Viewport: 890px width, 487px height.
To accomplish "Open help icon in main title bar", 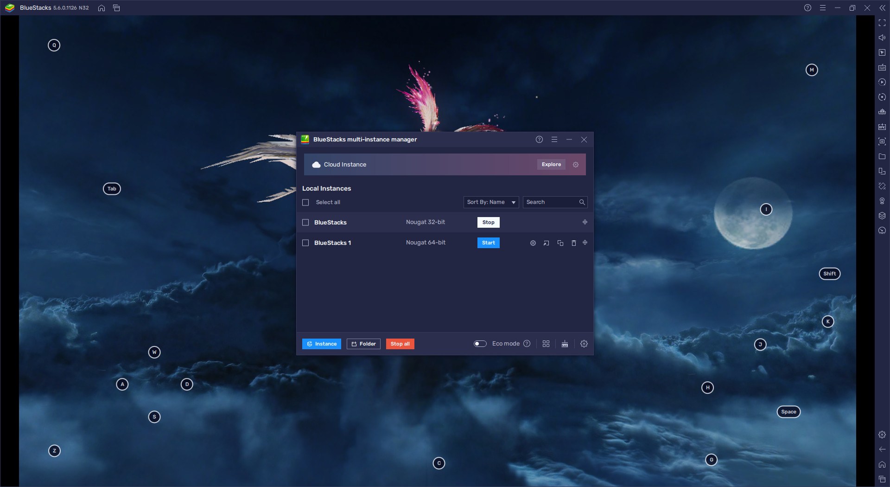I will (807, 8).
